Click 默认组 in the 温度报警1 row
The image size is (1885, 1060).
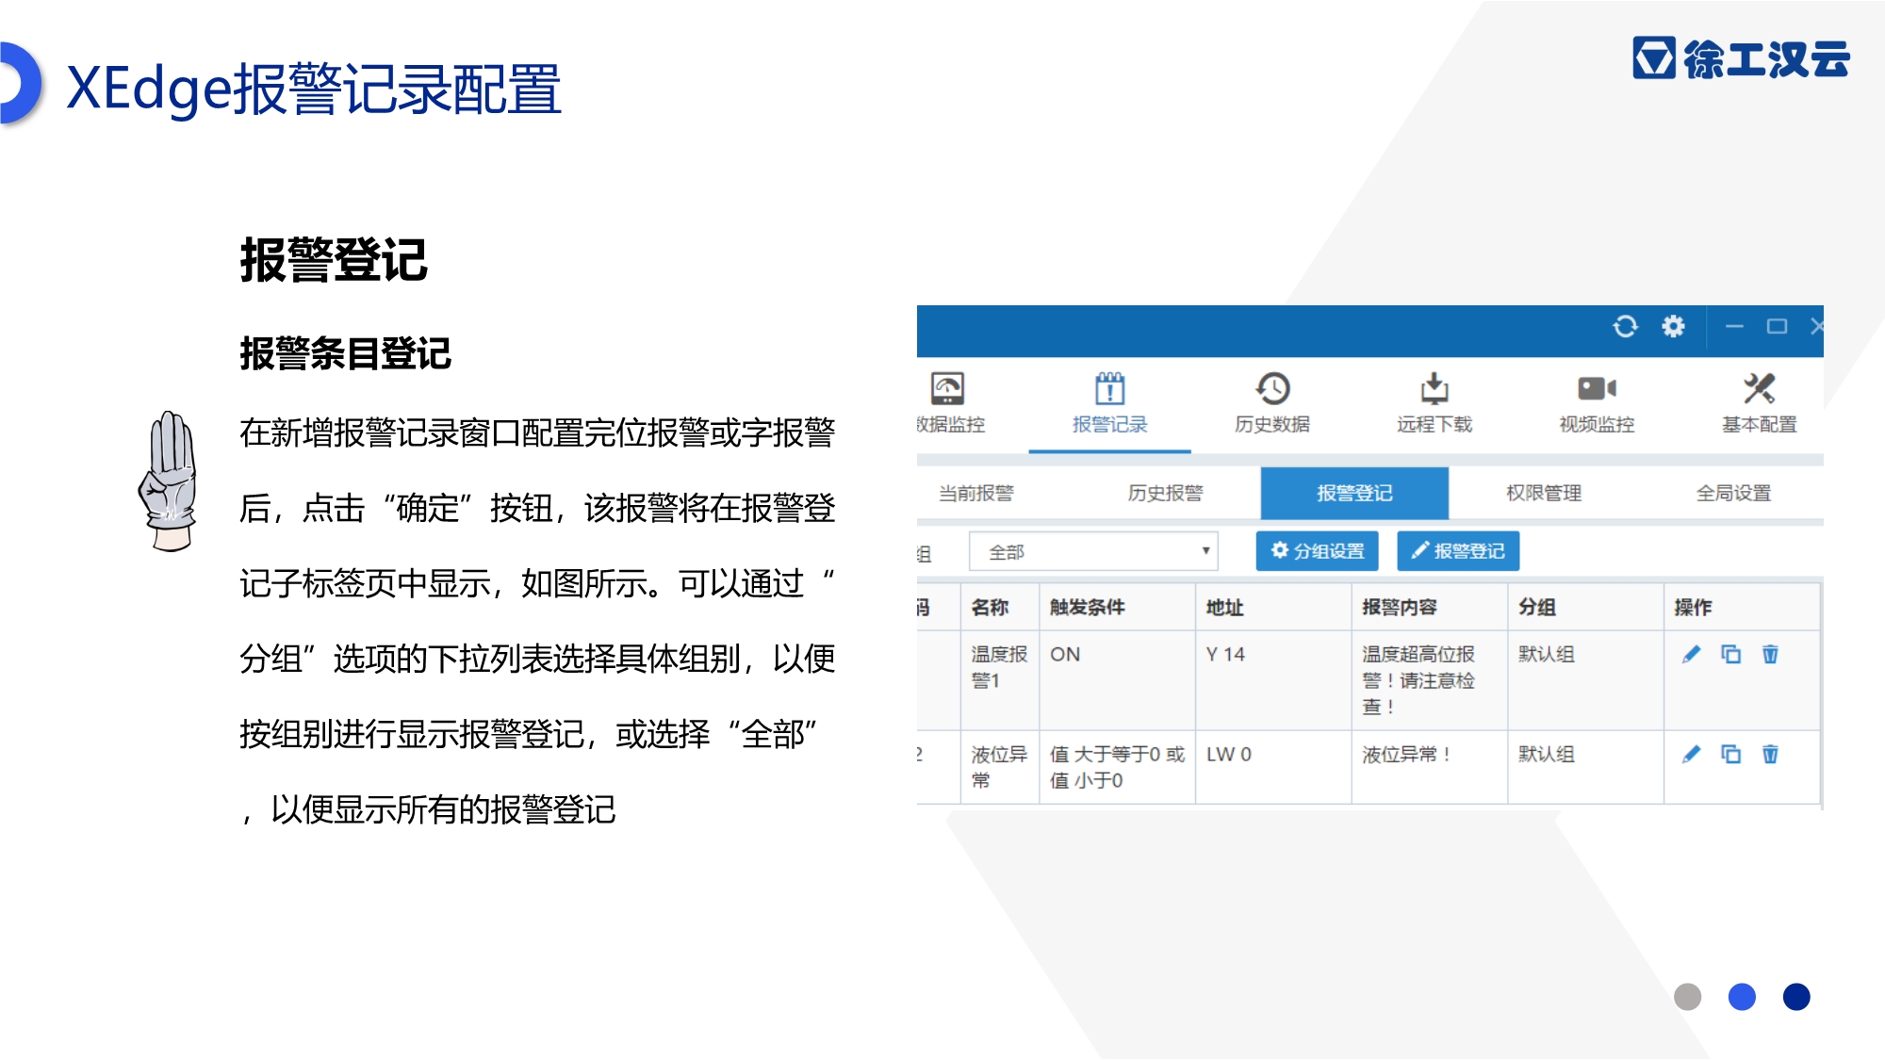point(1546,654)
